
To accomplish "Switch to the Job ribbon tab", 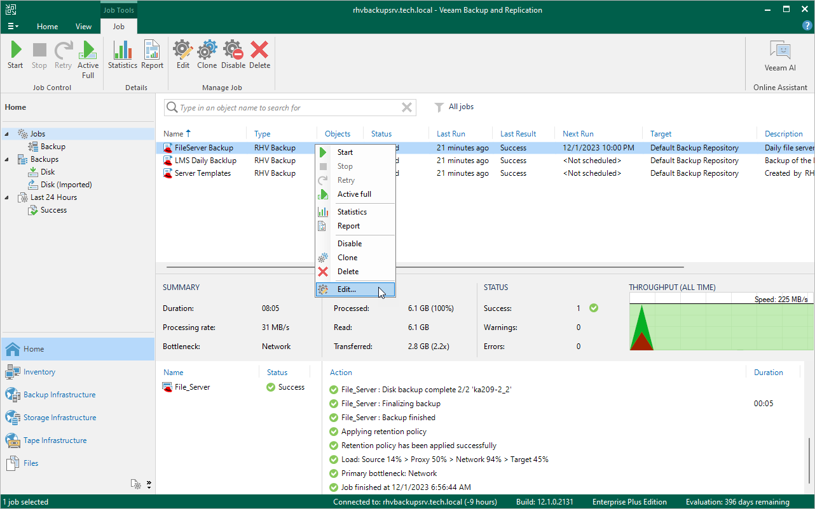I will coord(119,27).
